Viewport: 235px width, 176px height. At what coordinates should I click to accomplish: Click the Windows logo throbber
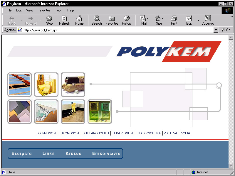[x=227, y=10]
